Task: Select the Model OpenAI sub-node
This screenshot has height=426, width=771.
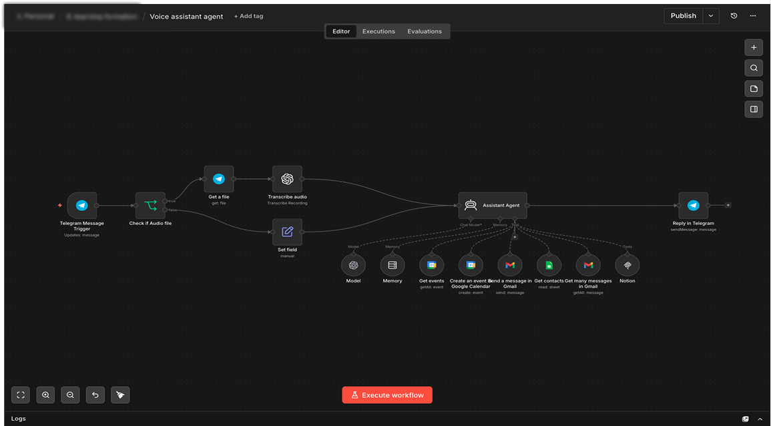Action: 353,265
